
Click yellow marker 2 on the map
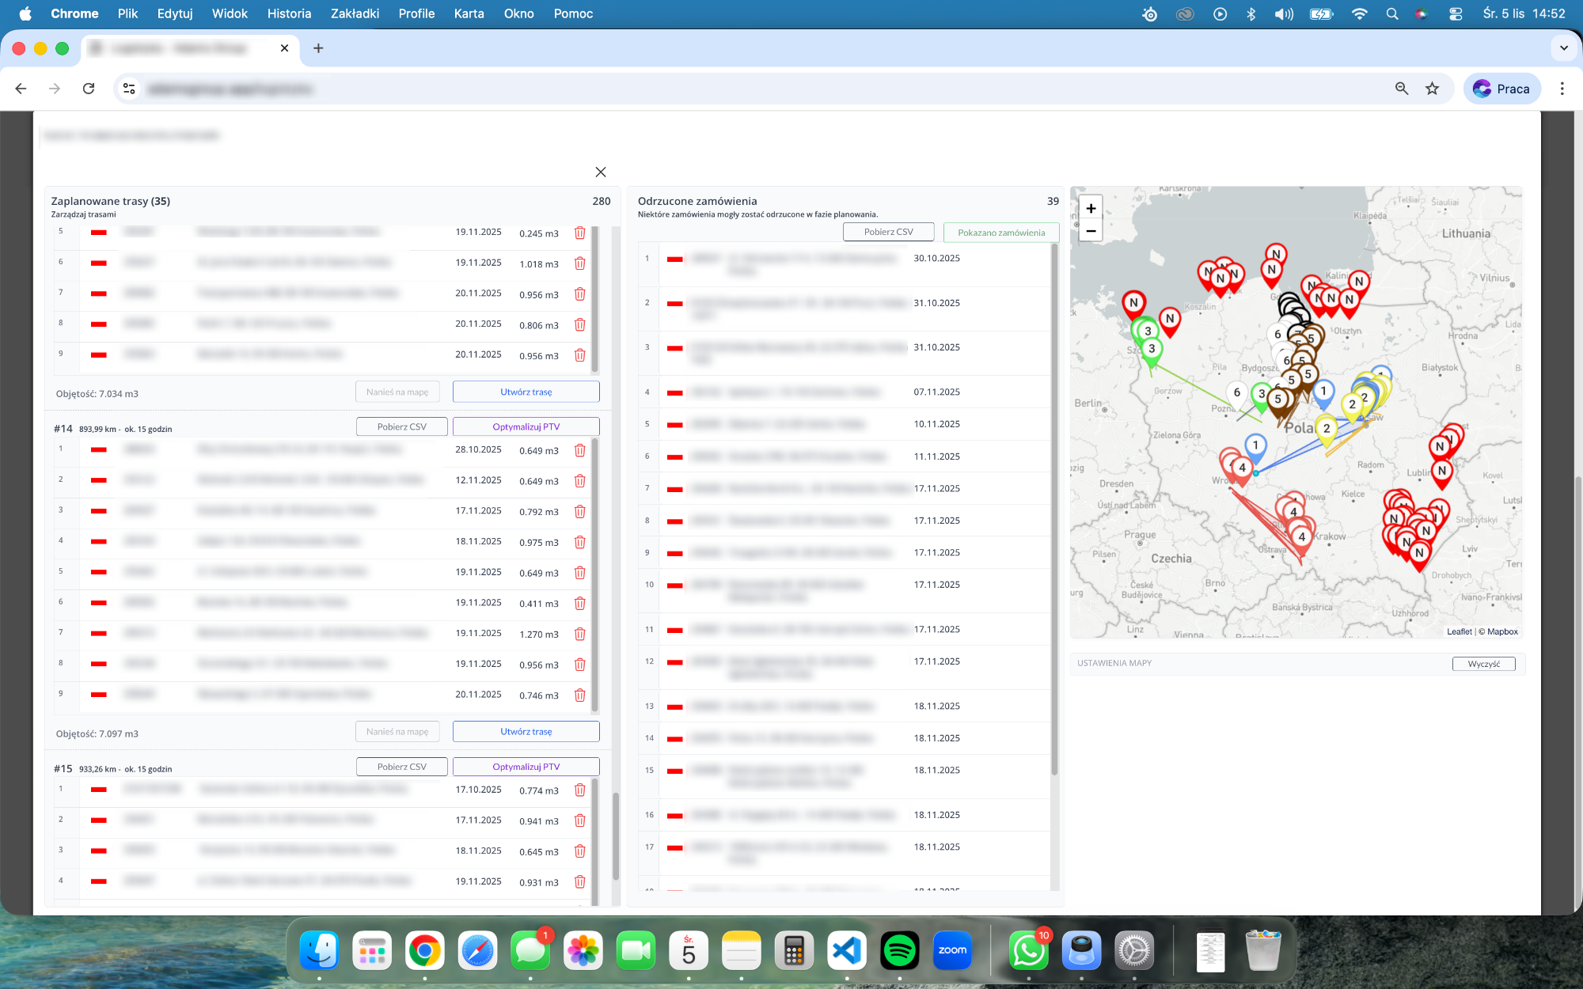click(x=1327, y=428)
